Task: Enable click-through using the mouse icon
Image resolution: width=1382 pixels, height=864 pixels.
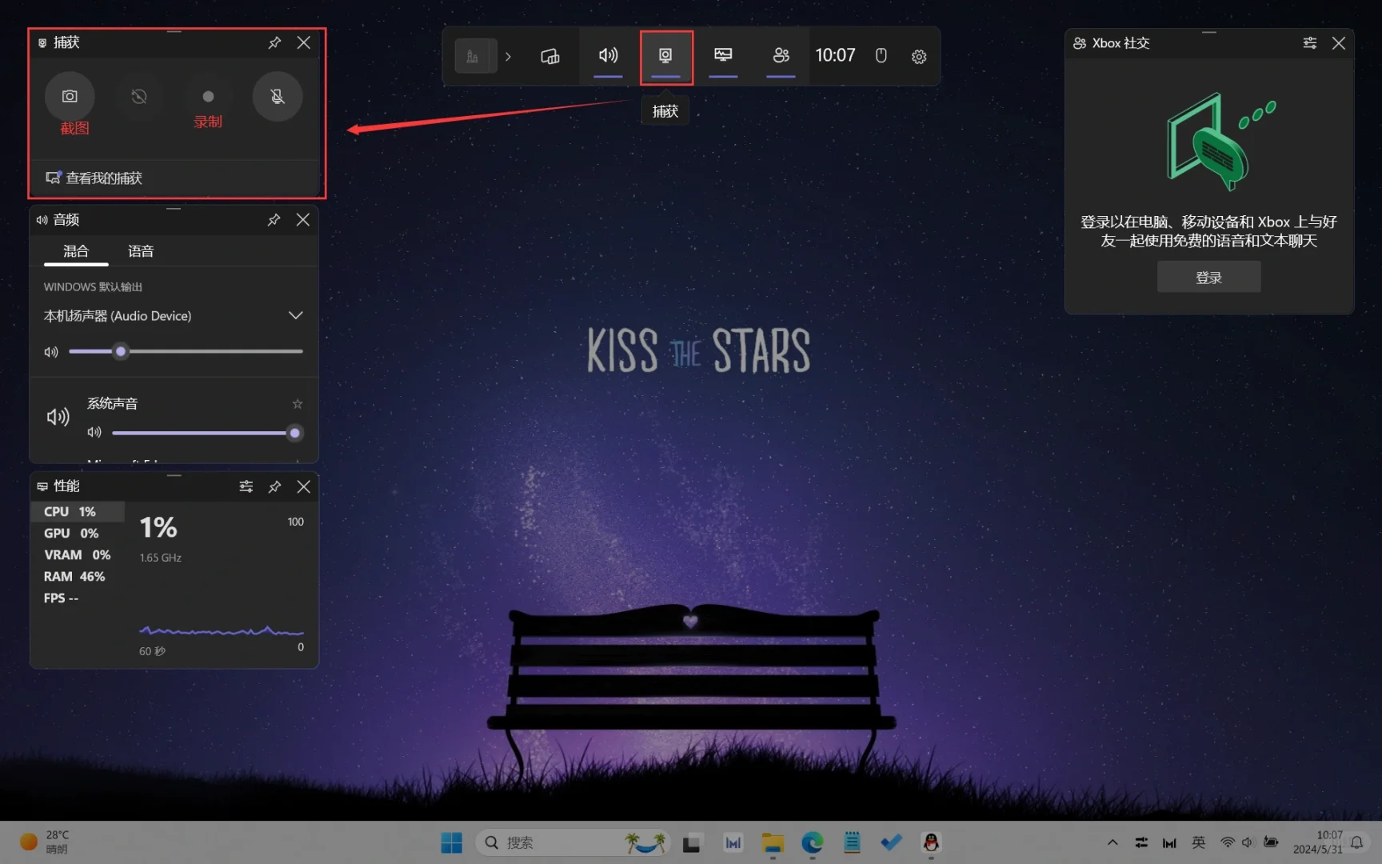Action: pos(881,56)
